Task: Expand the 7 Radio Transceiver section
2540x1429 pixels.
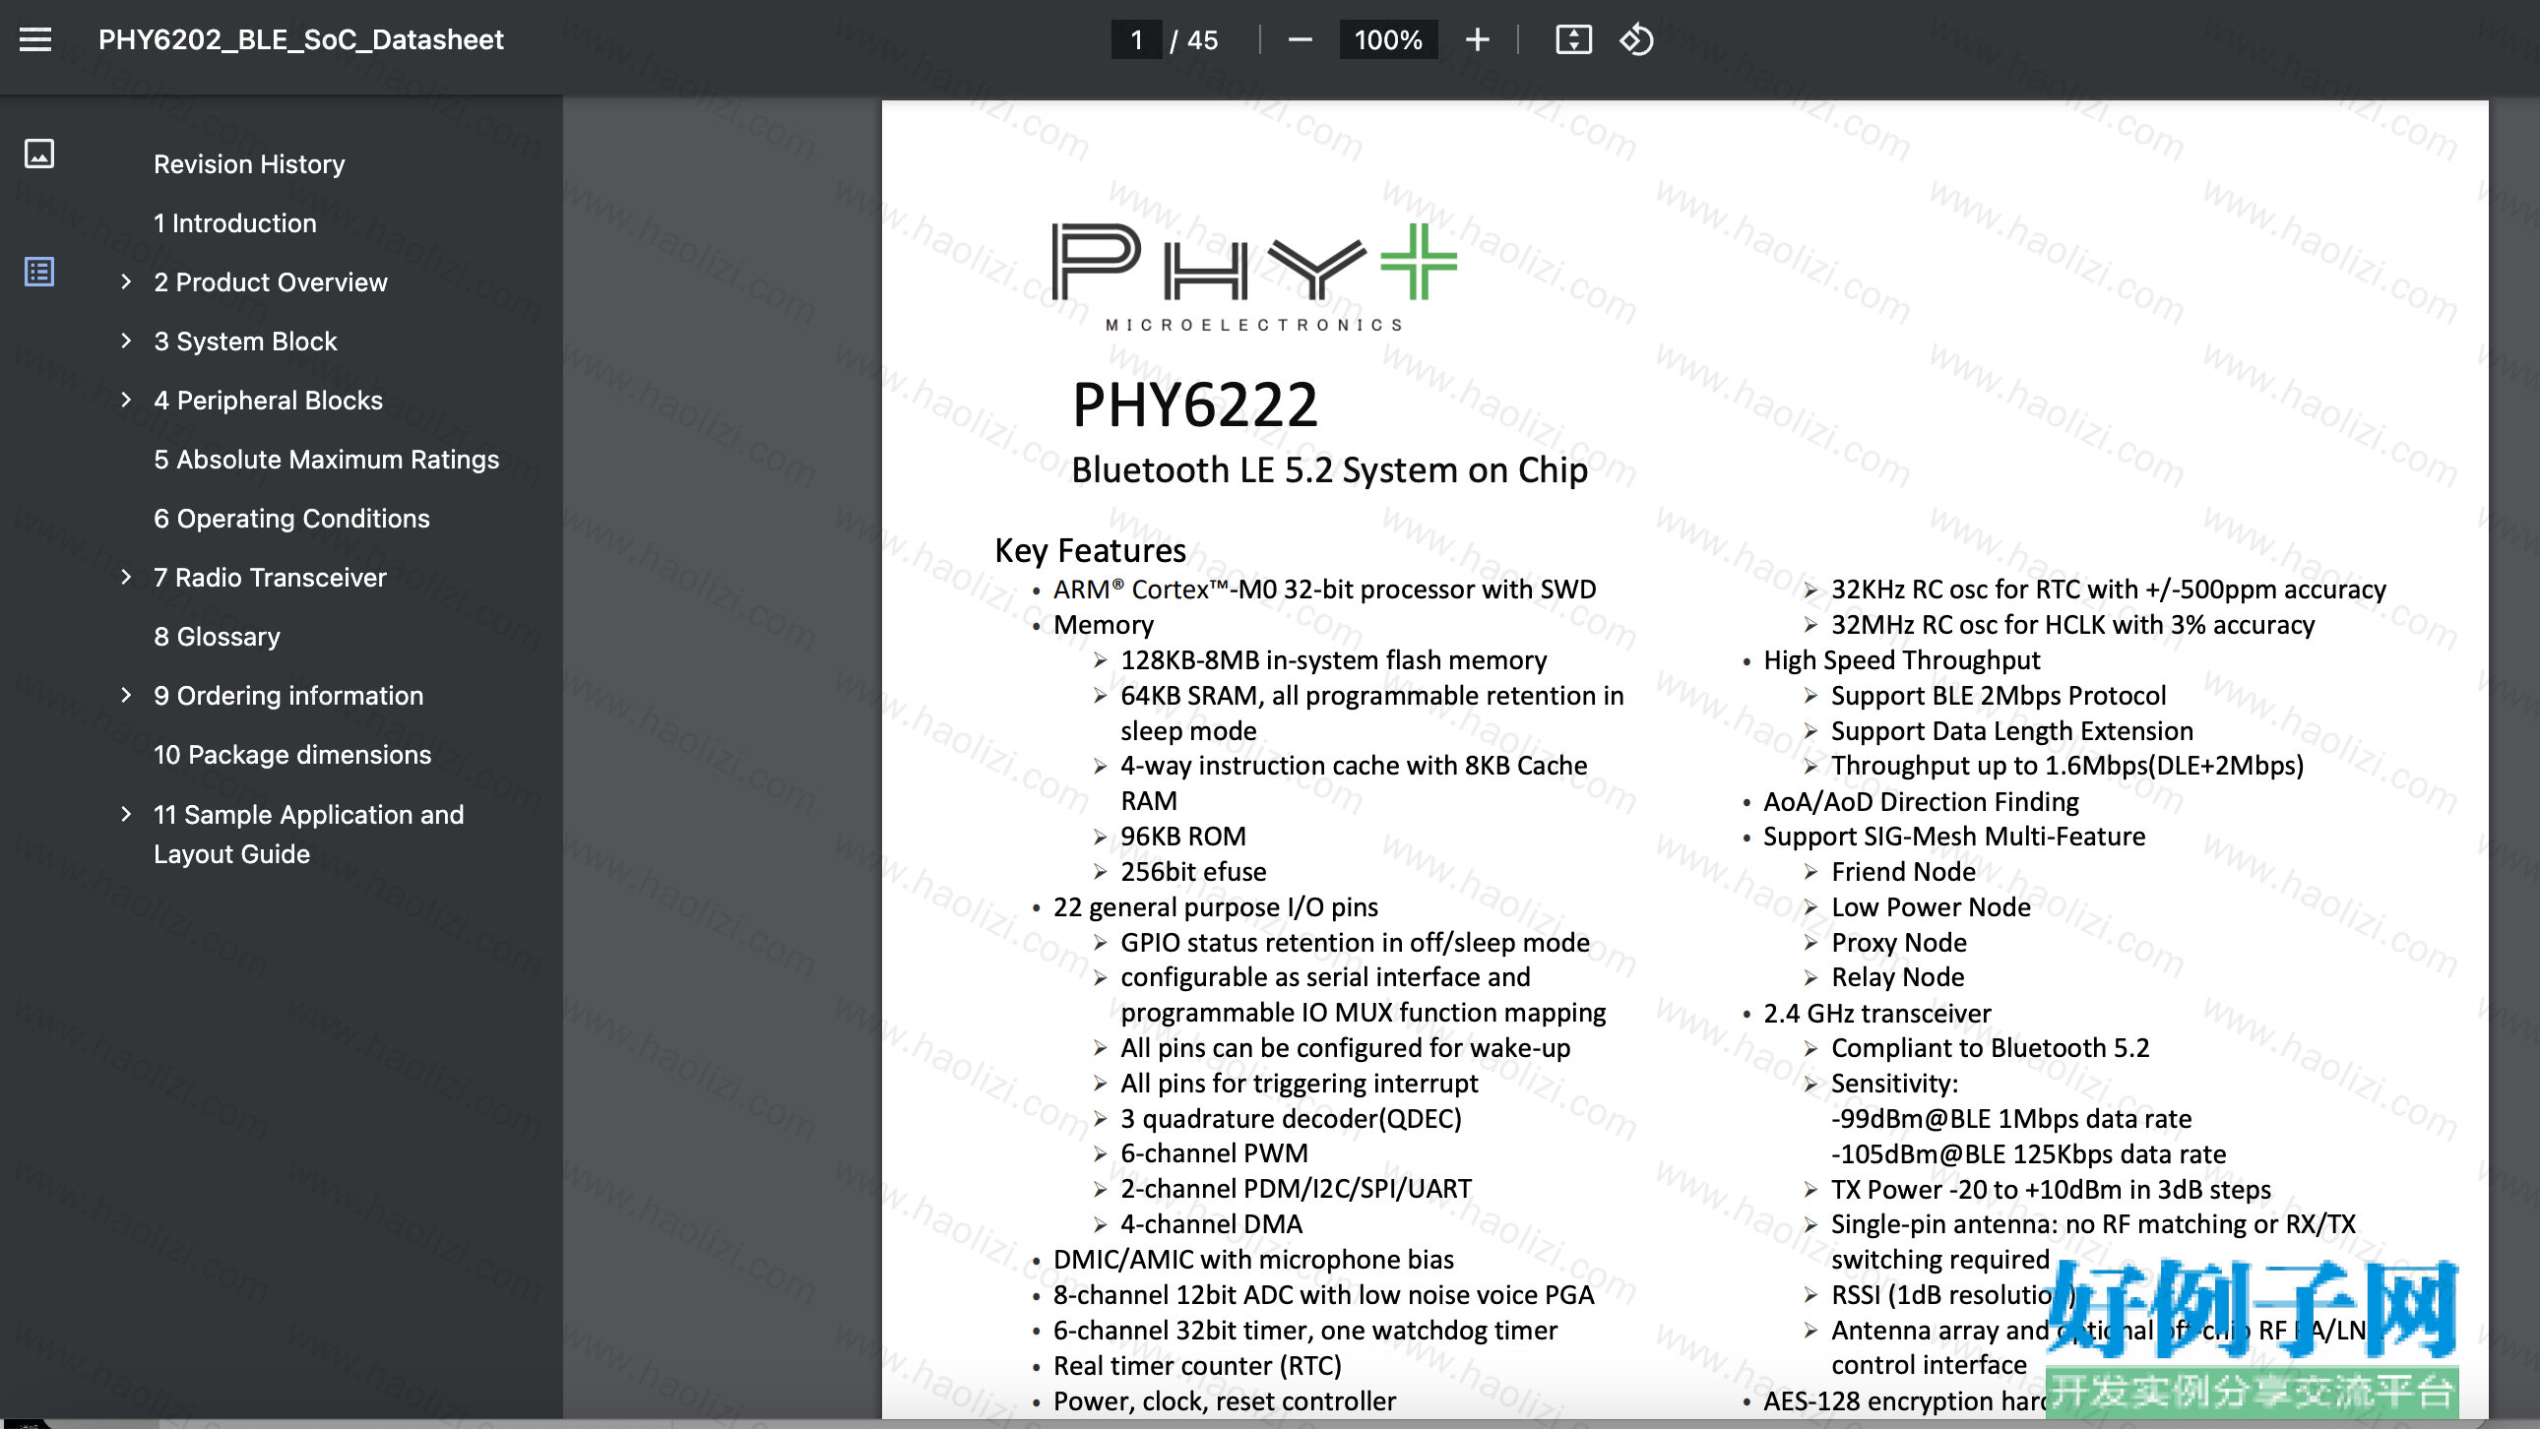Action: click(x=126, y=578)
